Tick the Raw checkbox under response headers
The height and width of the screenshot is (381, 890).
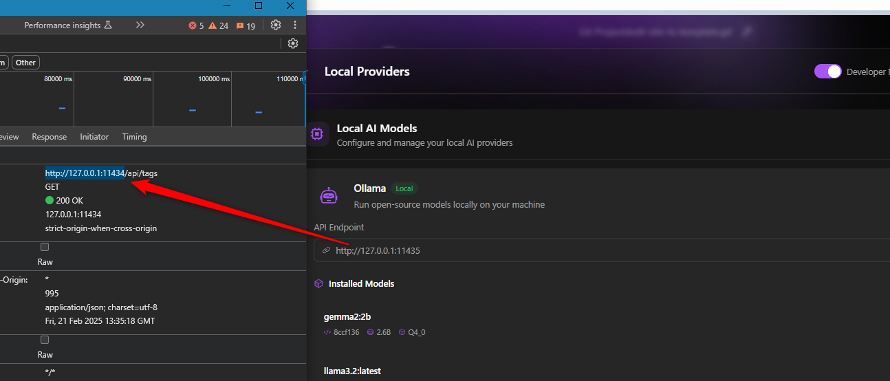(45, 247)
